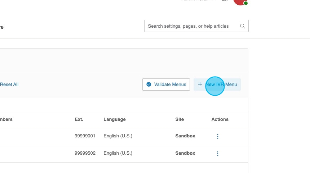Click English (U.S.) in the first row

[118, 136]
